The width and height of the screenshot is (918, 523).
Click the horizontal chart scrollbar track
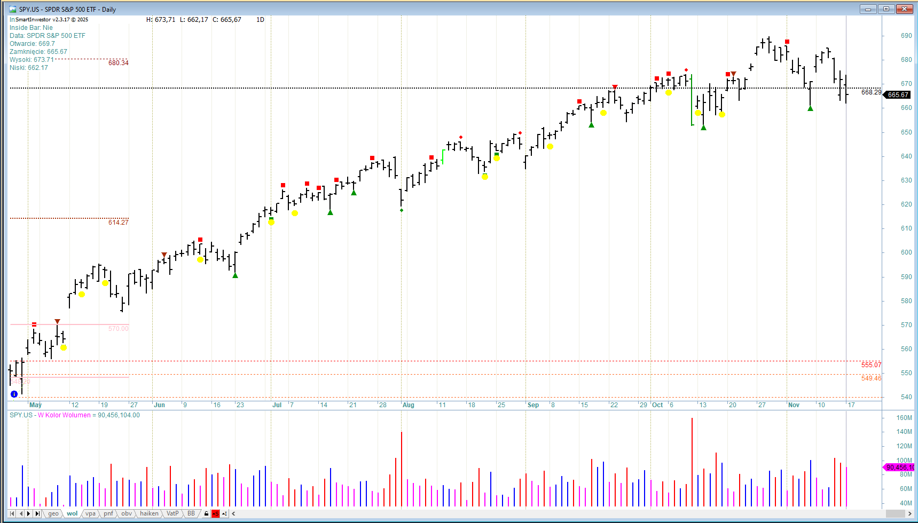click(x=571, y=514)
